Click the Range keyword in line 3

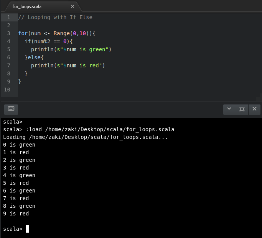(61, 33)
